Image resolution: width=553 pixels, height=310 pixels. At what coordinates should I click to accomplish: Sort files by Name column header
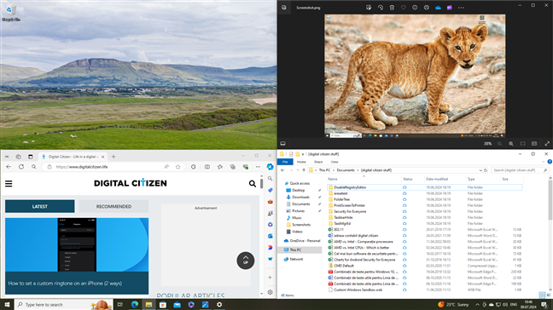tap(333, 179)
